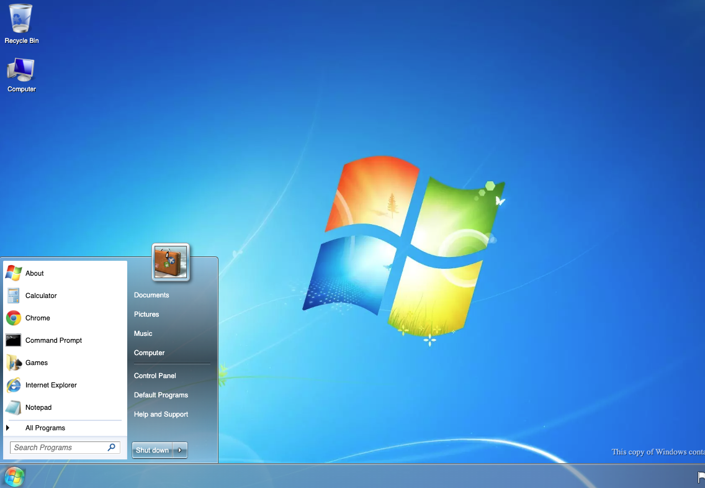Click the About Windows flag icon
The height and width of the screenshot is (488, 705).
pyautogui.click(x=14, y=273)
